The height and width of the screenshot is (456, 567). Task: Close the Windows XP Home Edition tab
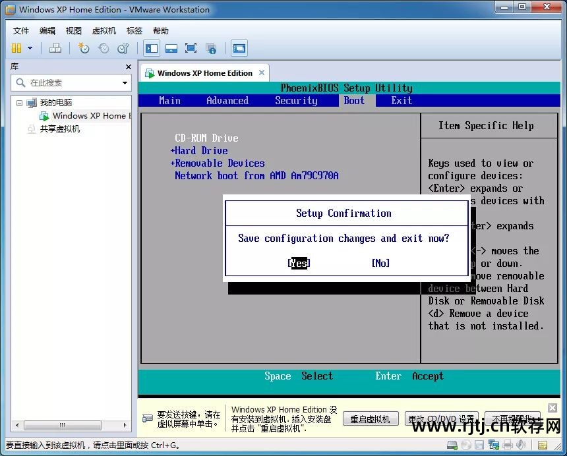[x=262, y=72]
